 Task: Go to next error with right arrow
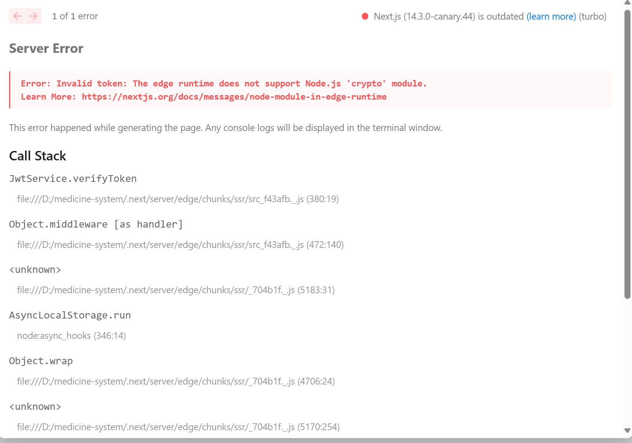[x=34, y=16]
